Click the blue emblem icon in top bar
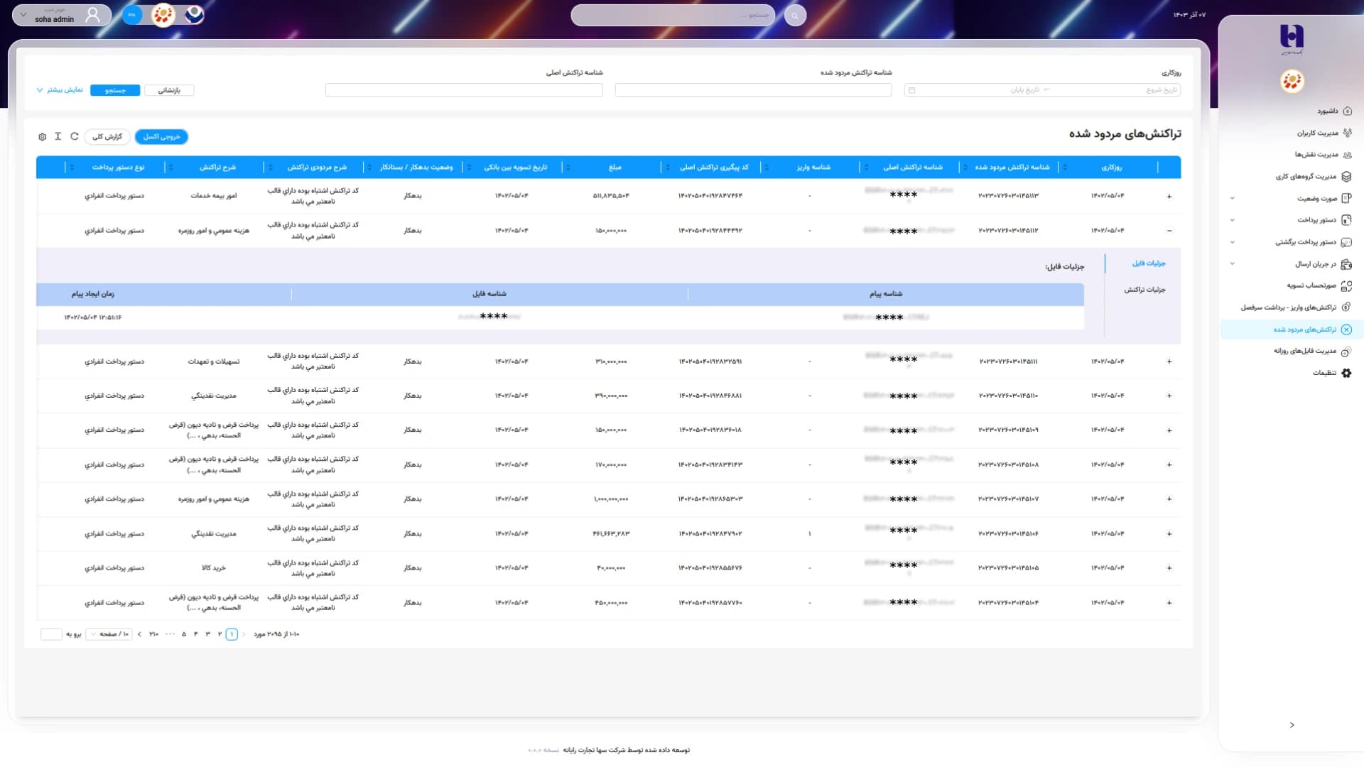1364x767 pixels. coord(194,15)
